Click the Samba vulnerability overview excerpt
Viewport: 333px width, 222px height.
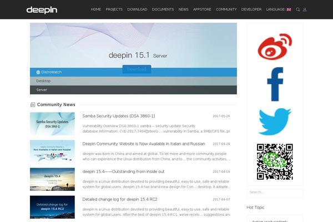point(156,129)
